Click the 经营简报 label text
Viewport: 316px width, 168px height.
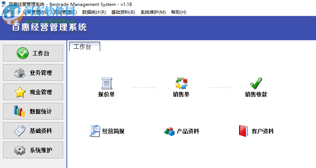click(x=113, y=131)
